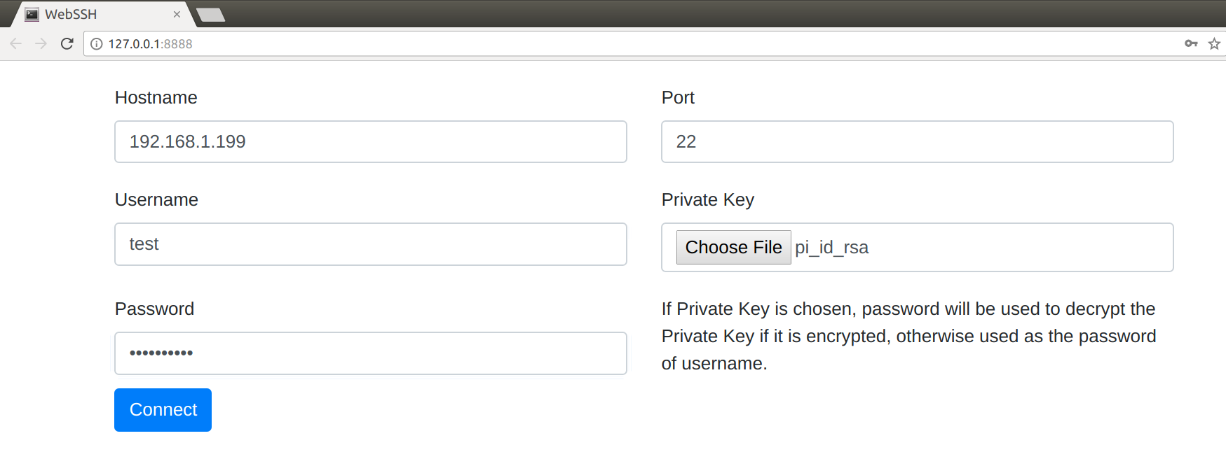Click the address bar URL 127.0.0.1:8888
Image resolution: width=1226 pixels, height=459 pixels.
pyautogui.click(x=150, y=44)
